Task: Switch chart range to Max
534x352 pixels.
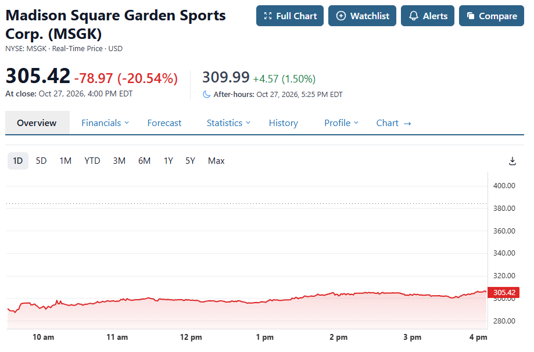Action: pyautogui.click(x=216, y=161)
